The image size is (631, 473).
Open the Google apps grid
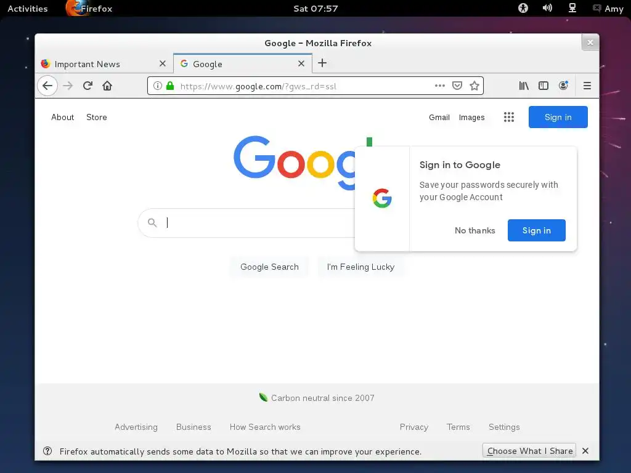[x=509, y=117]
